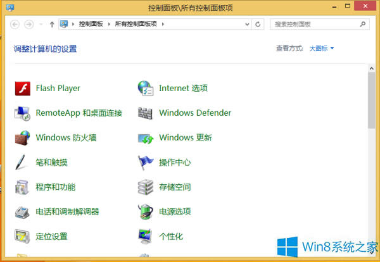This screenshot has width=380, height=262.
Task: Expand the address bar history dropdown
Action: point(247,24)
